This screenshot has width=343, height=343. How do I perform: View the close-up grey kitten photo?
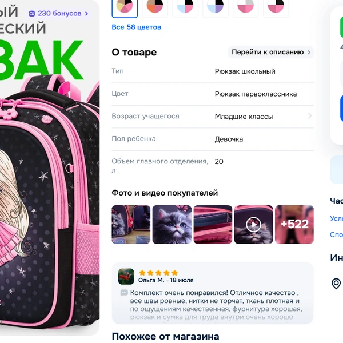(171, 225)
